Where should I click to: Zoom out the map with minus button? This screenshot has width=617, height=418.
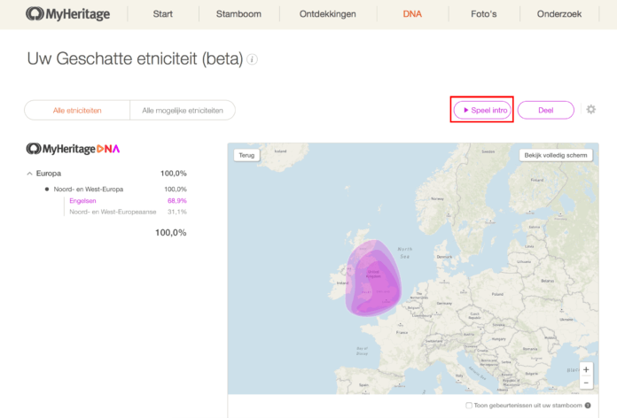coord(586,383)
